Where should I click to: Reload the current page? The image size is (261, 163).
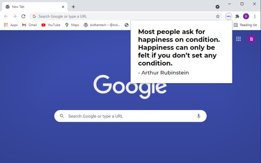23,16
